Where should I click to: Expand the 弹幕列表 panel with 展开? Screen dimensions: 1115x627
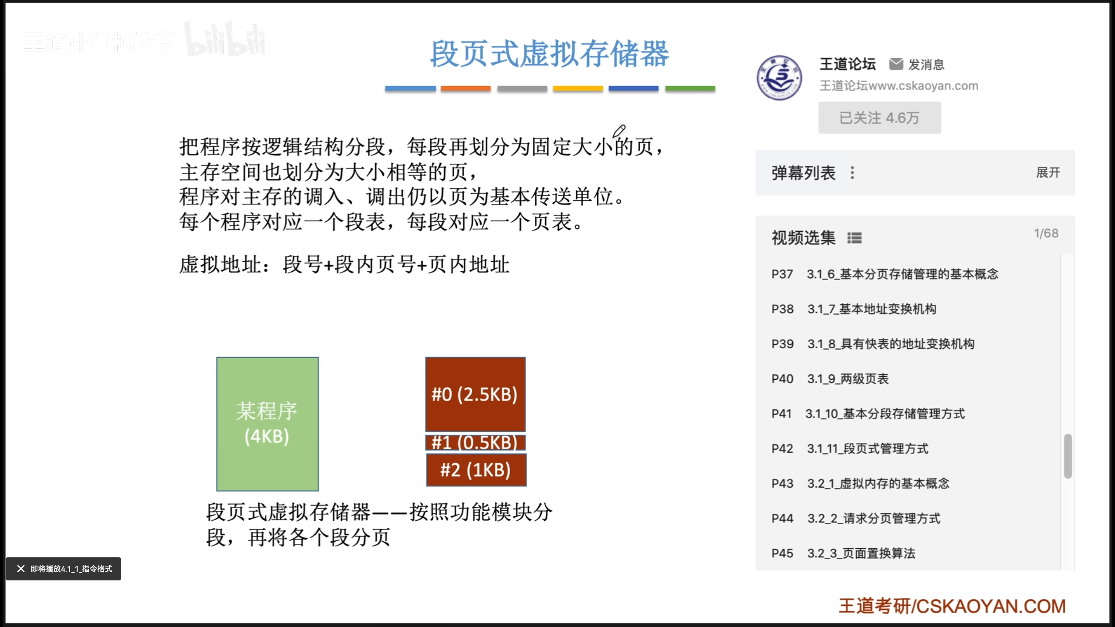pos(1047,172)
